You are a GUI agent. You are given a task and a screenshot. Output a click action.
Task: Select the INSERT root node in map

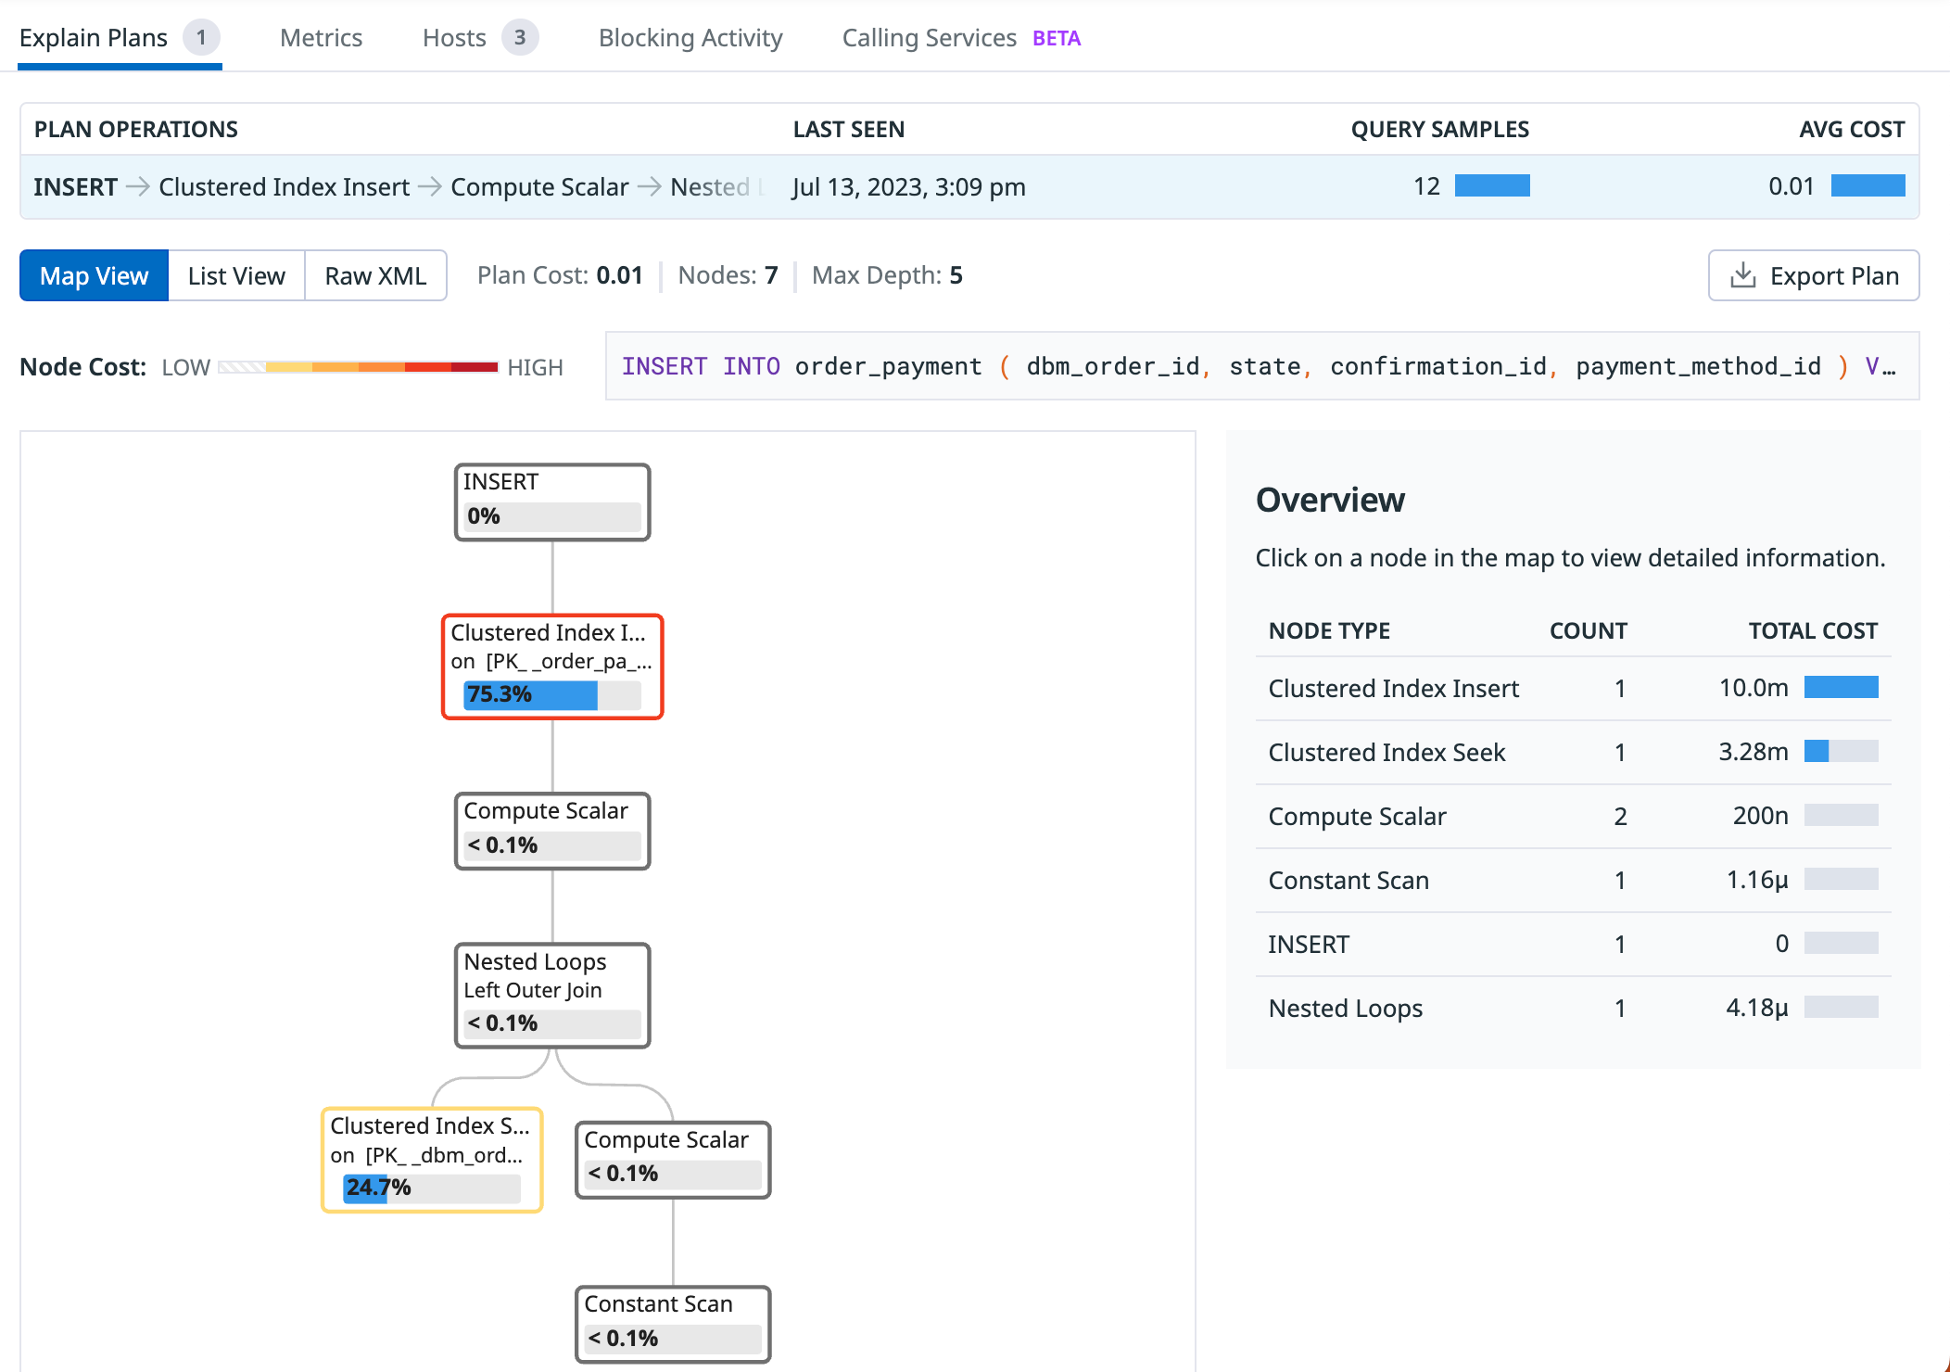[552, 502]
